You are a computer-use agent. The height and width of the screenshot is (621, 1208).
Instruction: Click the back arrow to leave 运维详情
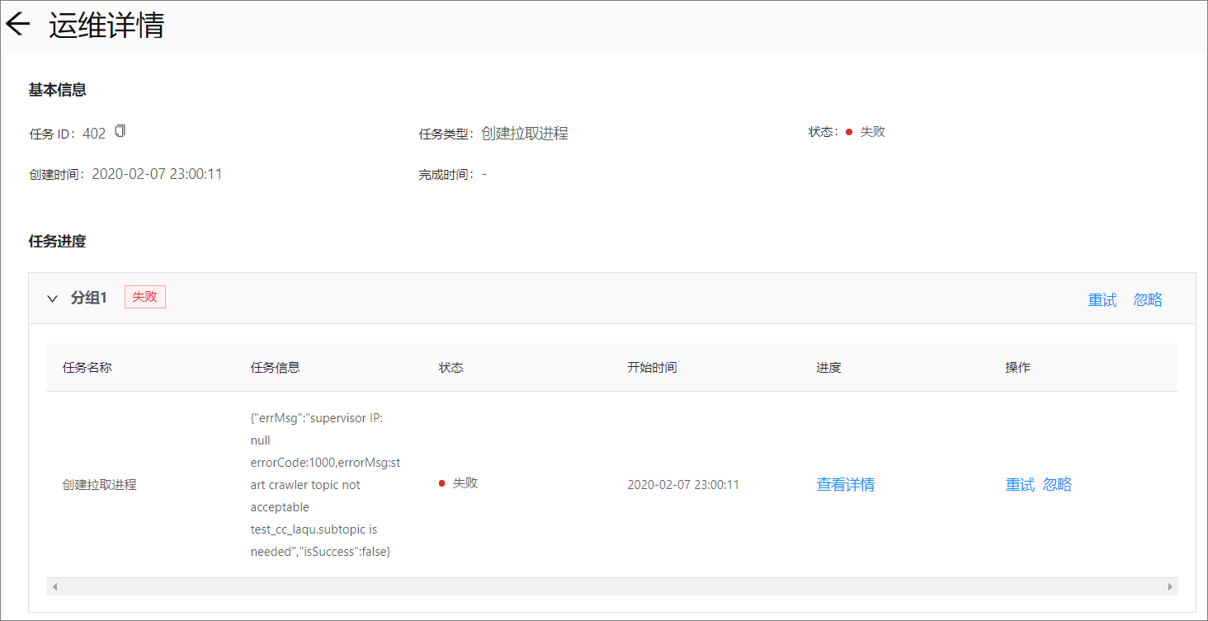(17, 24)
